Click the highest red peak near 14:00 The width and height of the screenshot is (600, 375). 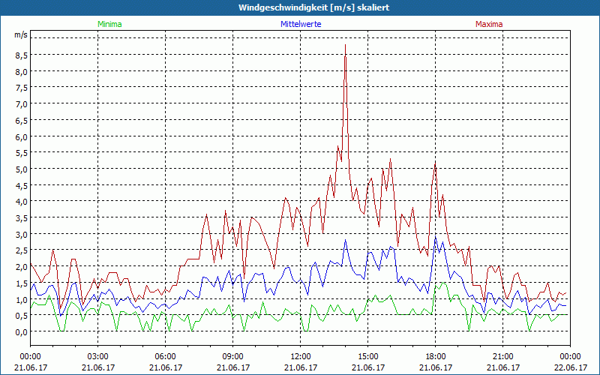[x=345, y=46]
